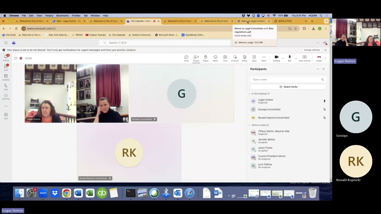Open the More actions menu
Viewport: 381px width, 214px height.
[x=264, y=58]
